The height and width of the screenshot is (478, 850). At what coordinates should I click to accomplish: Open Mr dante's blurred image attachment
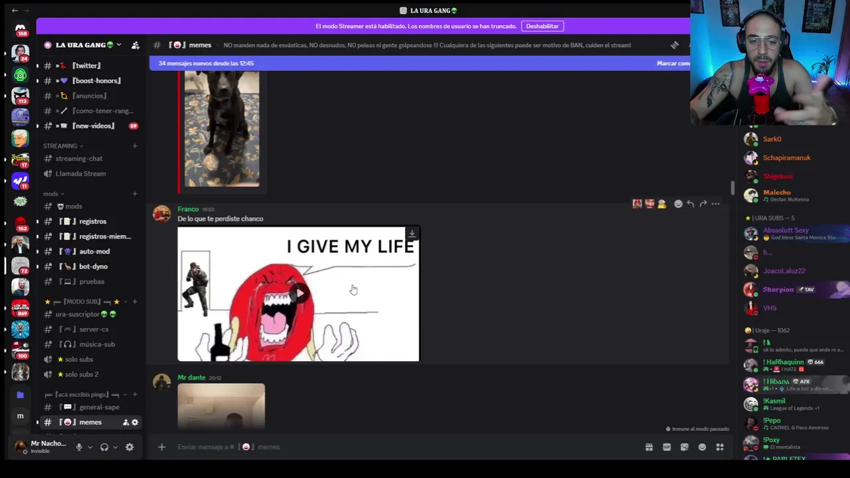tap(221, 406)
